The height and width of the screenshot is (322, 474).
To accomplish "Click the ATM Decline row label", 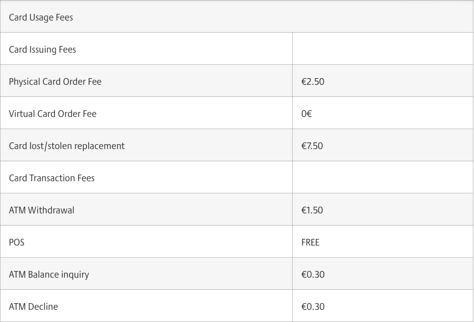I will point(33,306).
